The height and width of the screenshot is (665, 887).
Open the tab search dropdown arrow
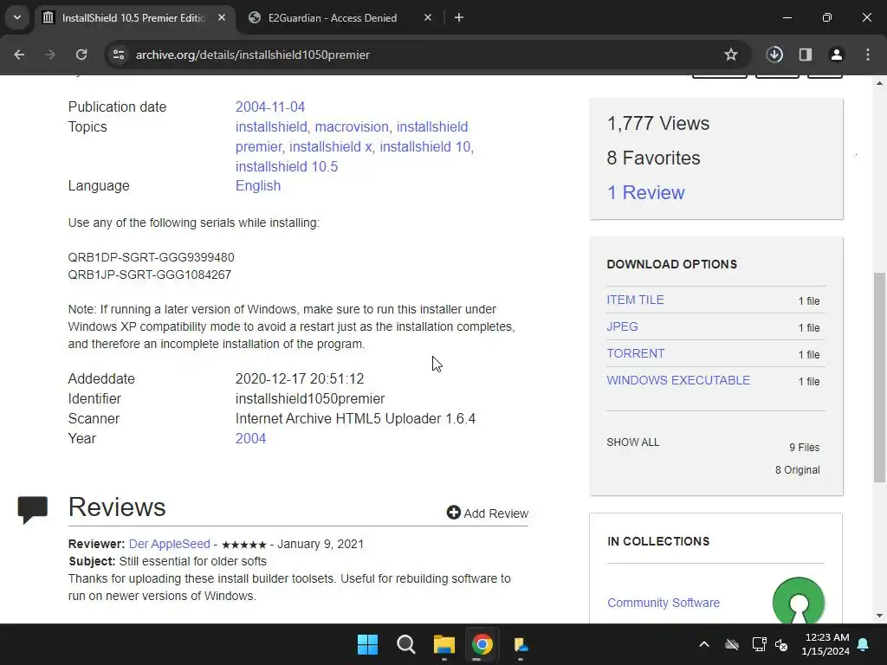point(17,17)
